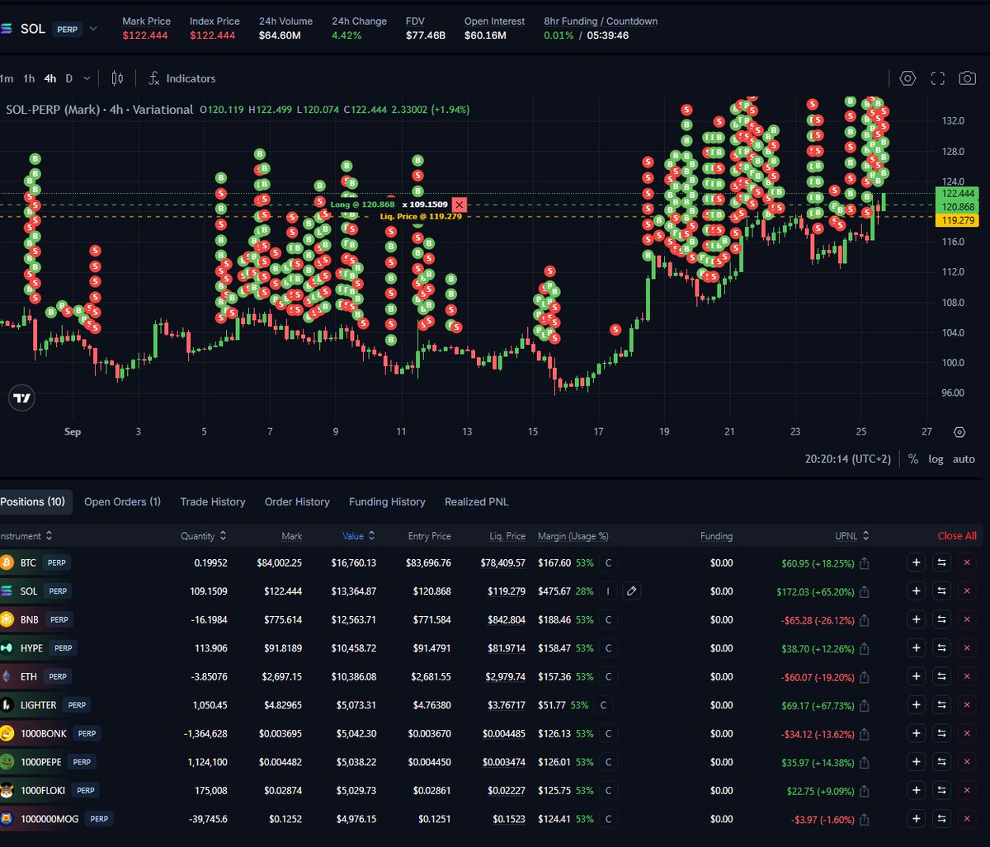Sort positions by Quantity column
Image resolution: width=990 pixels, height=847 pixels.
[x=204, y=536]
